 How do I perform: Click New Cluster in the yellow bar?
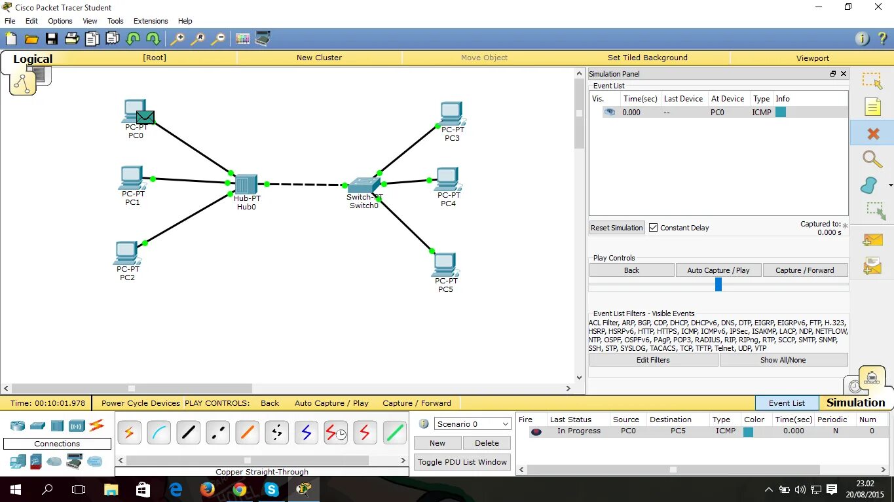pos(319,58)
